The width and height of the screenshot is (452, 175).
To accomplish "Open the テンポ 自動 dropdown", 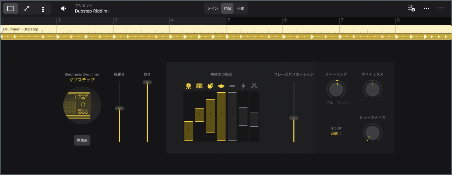I will click(x=336, y=133).
